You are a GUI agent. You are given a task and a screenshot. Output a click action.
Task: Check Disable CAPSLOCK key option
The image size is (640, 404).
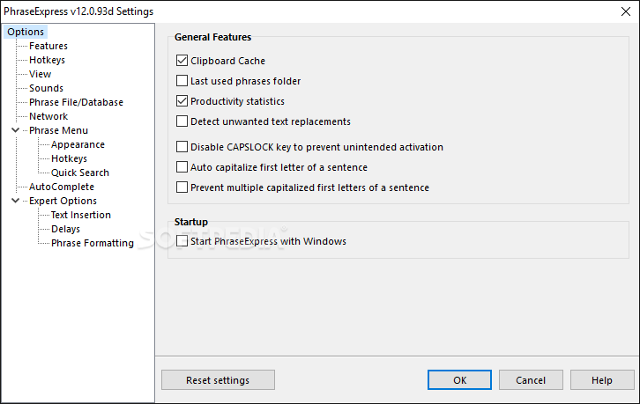(x=182, y=147)
